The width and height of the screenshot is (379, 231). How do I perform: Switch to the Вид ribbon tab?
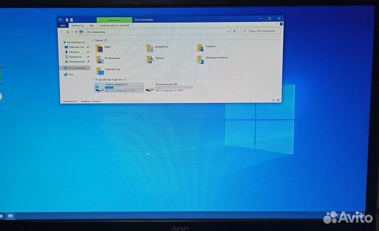click(x=91, y=25)
